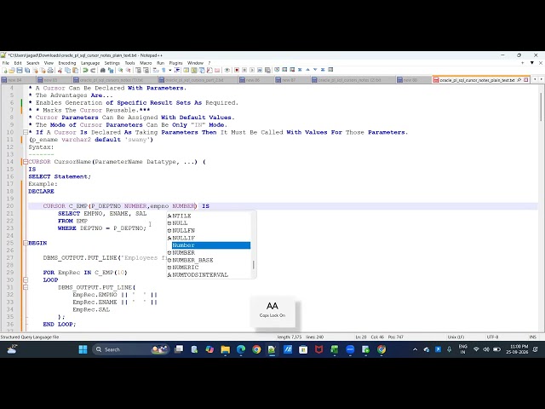Click the Windows Start button
Viewport: 545px width, 409px height.
click(x=83, y=349)
